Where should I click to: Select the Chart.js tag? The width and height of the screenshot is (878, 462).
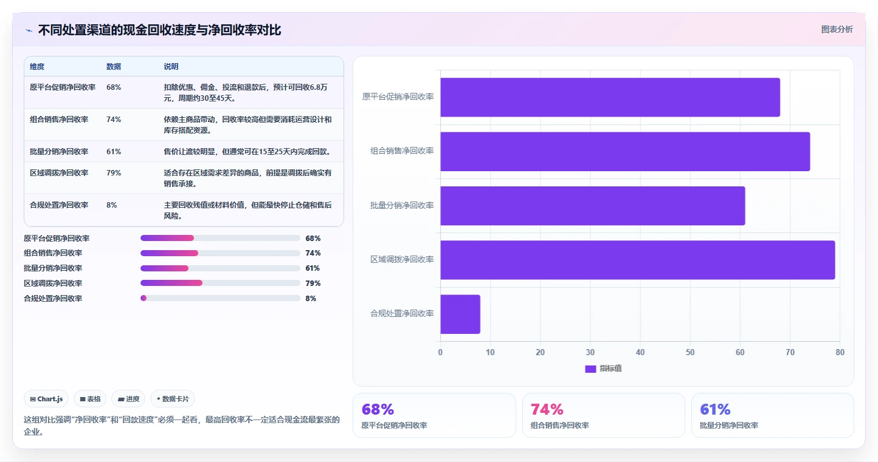[x=47, y=399]
